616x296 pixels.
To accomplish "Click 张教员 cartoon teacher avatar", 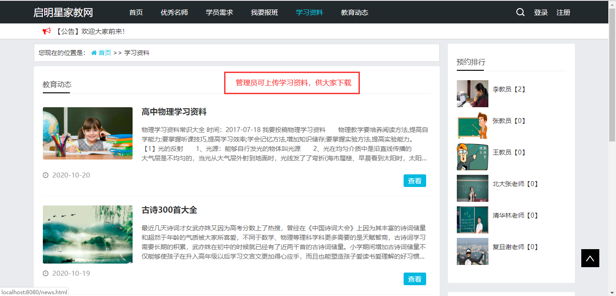I will point(473,125).
